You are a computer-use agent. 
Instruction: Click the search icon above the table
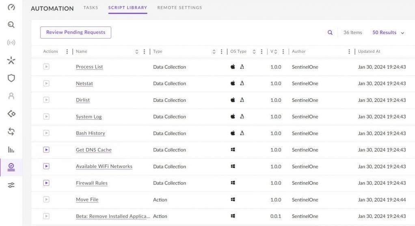tap(330, 32)
